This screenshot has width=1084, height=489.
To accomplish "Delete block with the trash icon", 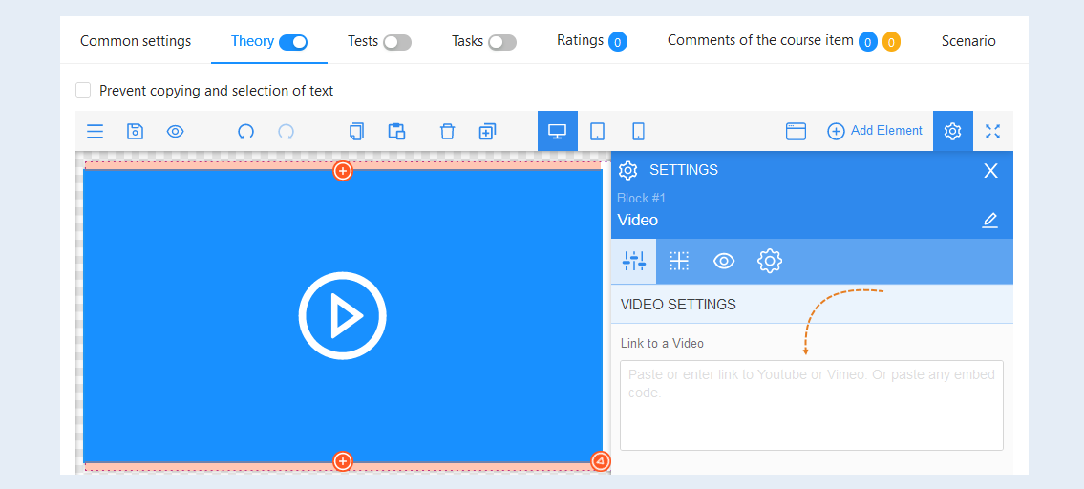I will [x=447, y=132].
